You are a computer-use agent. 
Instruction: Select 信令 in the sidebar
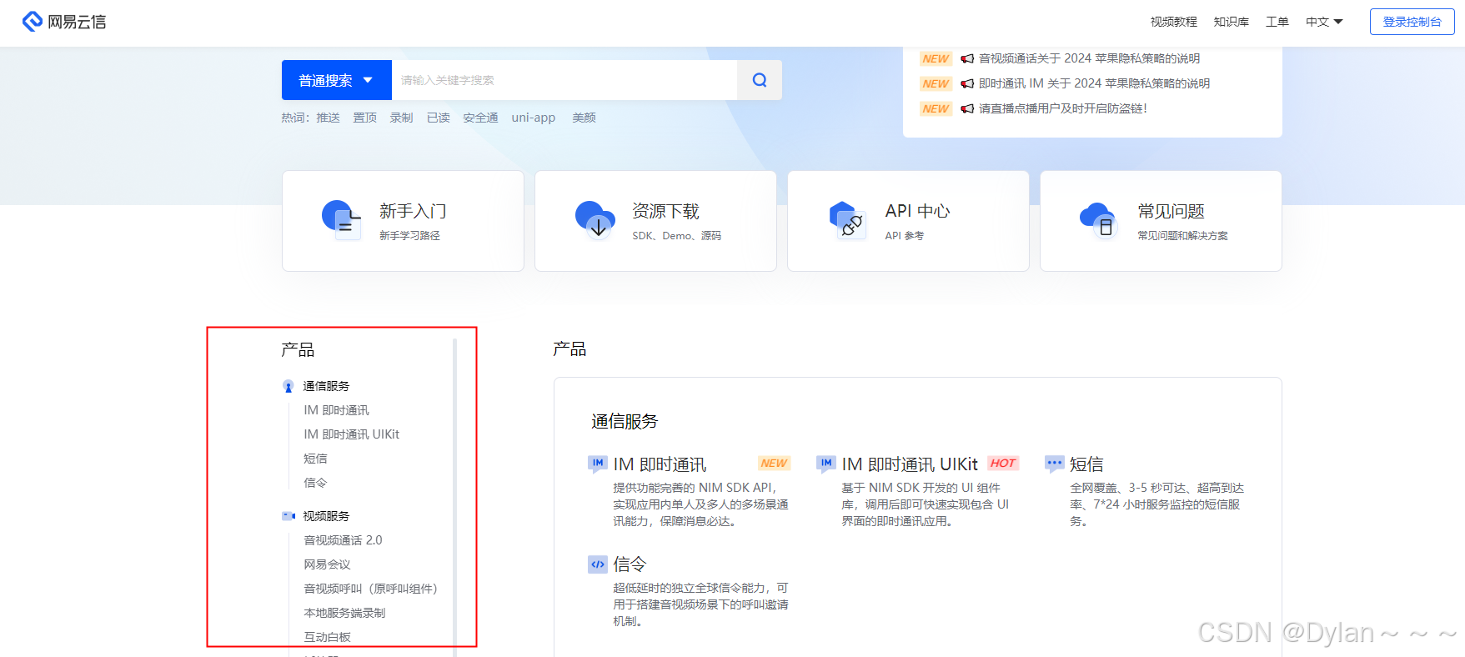click(315, 483)
